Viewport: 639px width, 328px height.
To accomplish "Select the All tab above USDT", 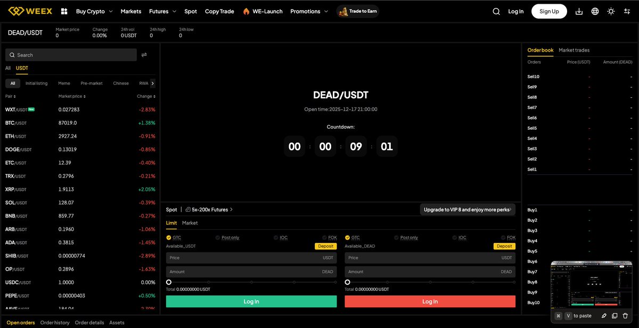I will tap(8, 68).
